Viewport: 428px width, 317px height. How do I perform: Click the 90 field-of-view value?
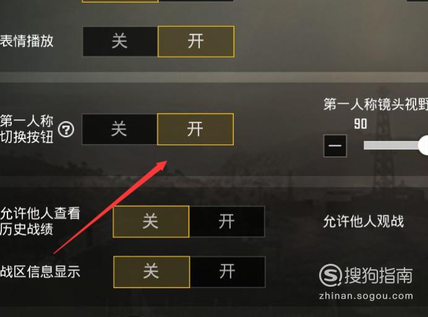tap(361, 124)
